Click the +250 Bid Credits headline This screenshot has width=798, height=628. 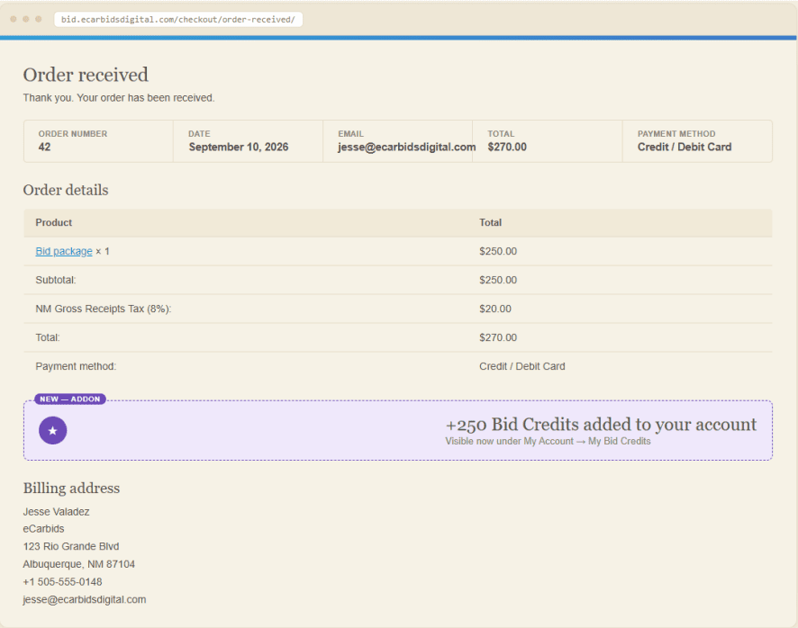click(x=601, y=424)
